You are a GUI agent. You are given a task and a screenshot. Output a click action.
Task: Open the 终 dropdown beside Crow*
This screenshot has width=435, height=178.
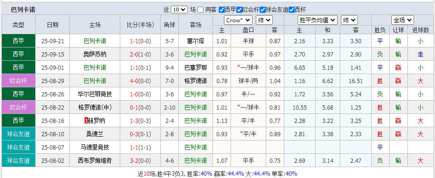coord(264,20)
